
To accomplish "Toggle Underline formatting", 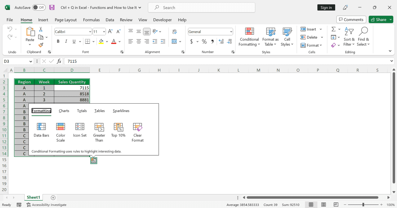I will point(74,41).
